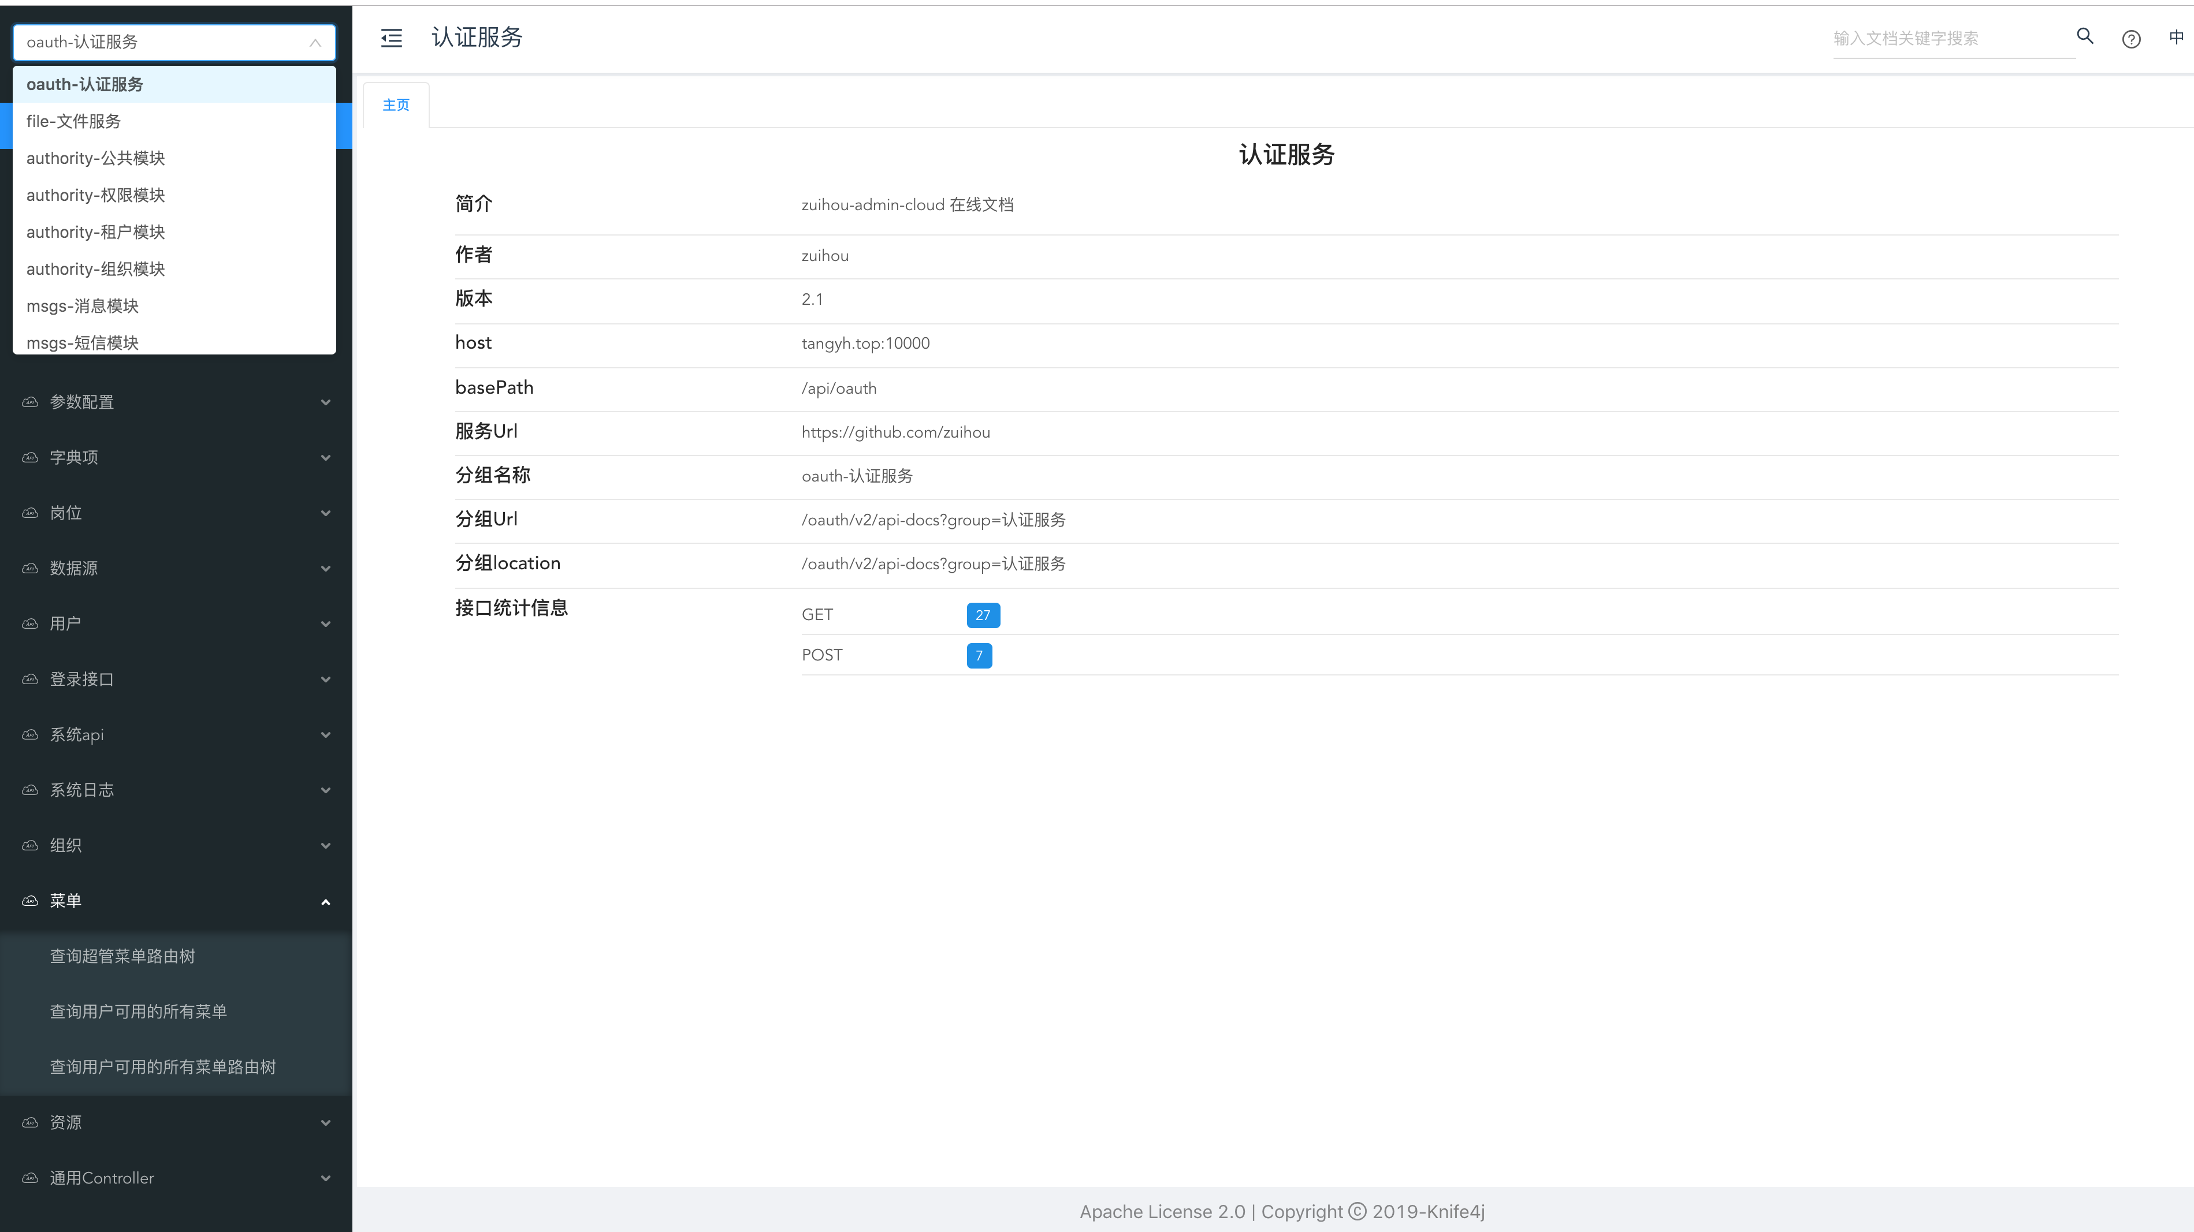Click the GET count badge 27

983,615
